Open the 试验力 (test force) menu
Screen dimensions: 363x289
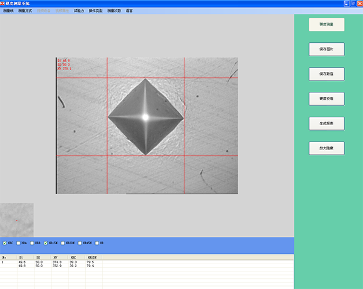click(79, 11)
